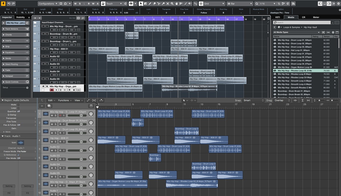
Task: Click the left Setting button in Logic inspector
Action: tap(9, 186)
